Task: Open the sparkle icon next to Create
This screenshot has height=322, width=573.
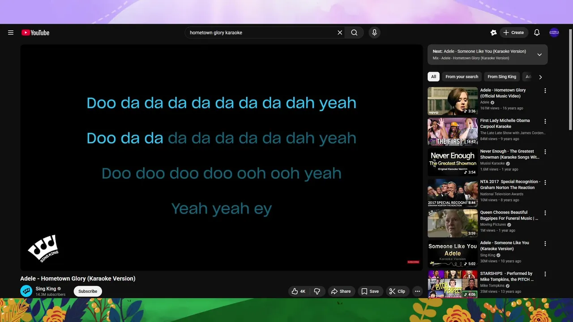Action: pos(493,33)
